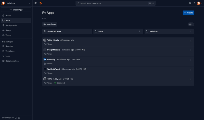The image size is (204, 120).
Task: Open the TuDu - Remix app name
Action: coord(53,40)
